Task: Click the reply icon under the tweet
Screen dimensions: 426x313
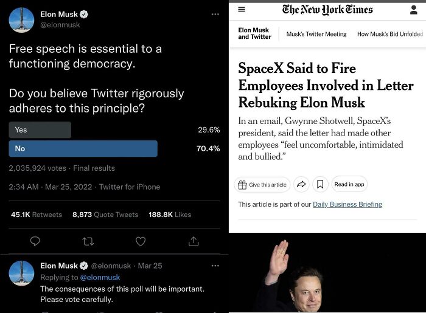Action: (35, 241)
